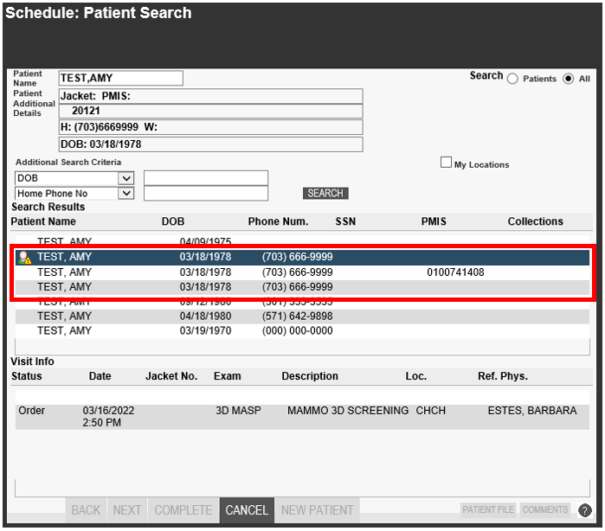605x531 pixels.
Task: Select the All search radio button
Action: pyautogui.click(x=568, y=79)
